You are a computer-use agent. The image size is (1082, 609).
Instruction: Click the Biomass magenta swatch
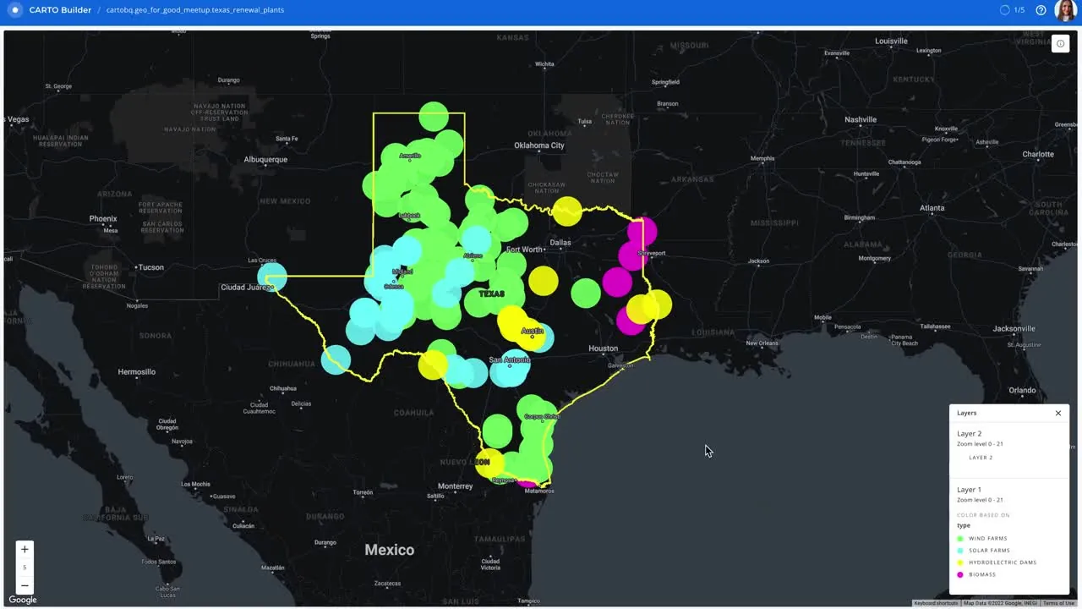click(960, 574)
